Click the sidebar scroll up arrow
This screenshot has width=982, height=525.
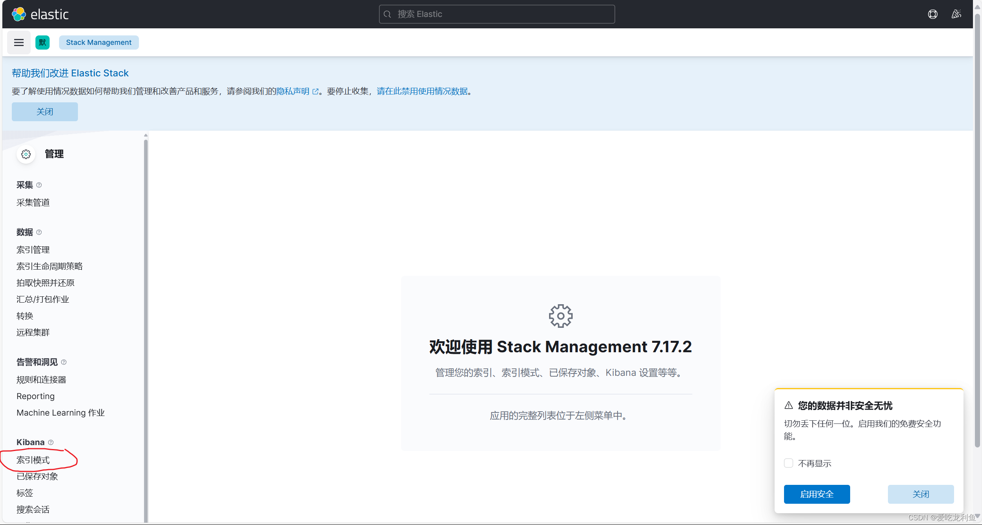click(x=146, y=135)
